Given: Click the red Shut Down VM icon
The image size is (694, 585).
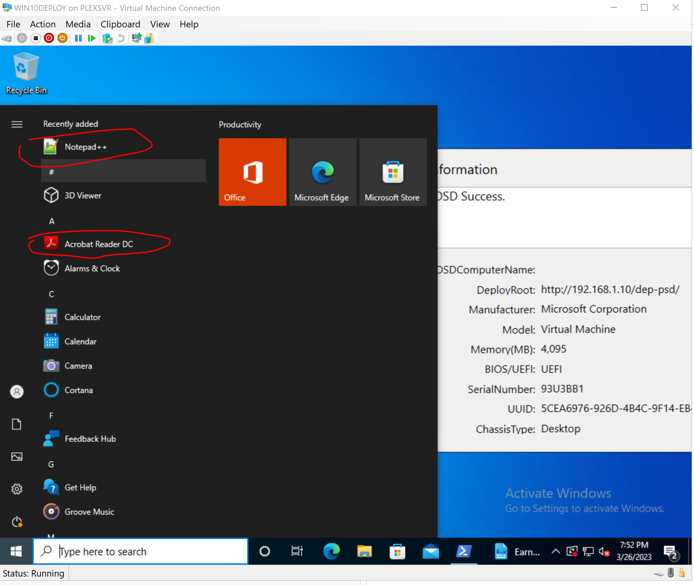Looking at the screenshot, I should tap(49, 38).
